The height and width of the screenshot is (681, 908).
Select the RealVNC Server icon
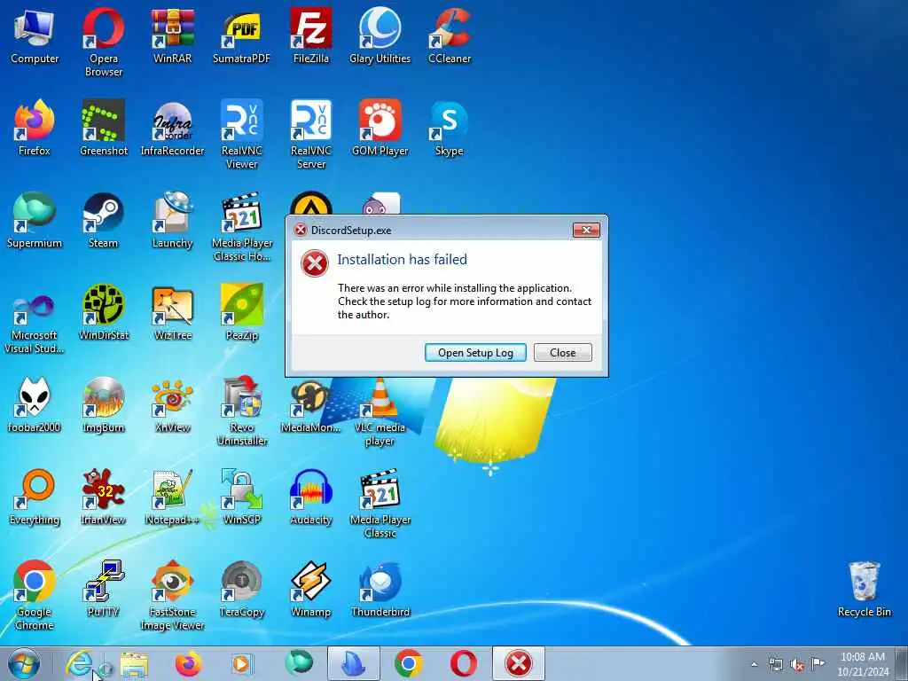tap(311, 134)
